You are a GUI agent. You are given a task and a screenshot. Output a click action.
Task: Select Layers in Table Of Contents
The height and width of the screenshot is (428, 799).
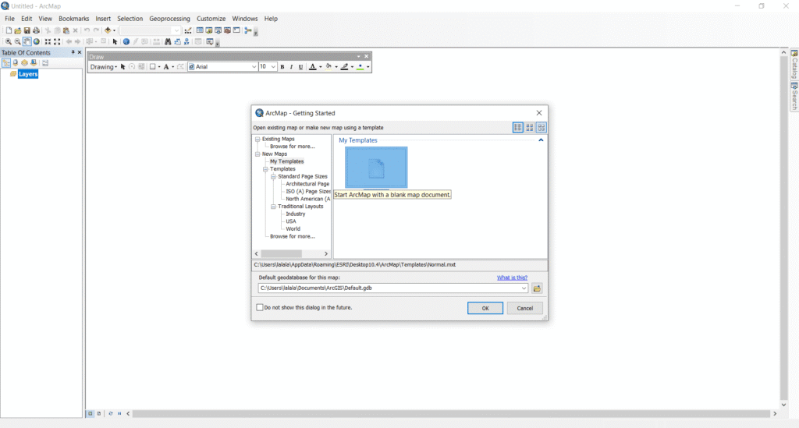coord(27,74)
